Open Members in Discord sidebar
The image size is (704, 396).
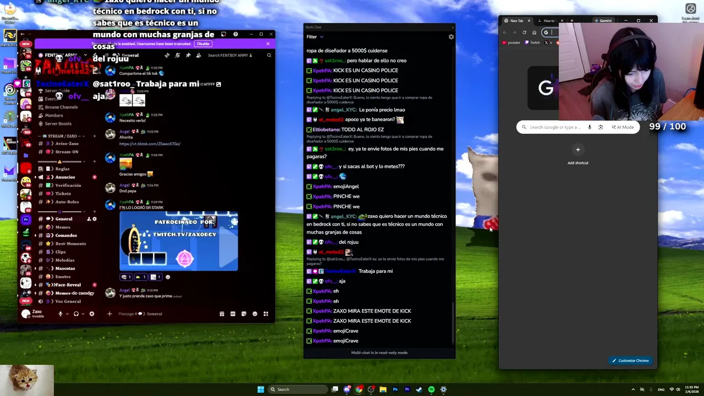pos(54,116)
